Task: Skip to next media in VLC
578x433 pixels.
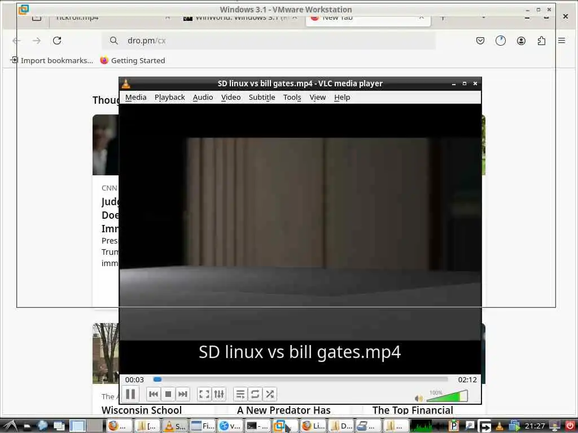Action: click(x=183, y=394)
